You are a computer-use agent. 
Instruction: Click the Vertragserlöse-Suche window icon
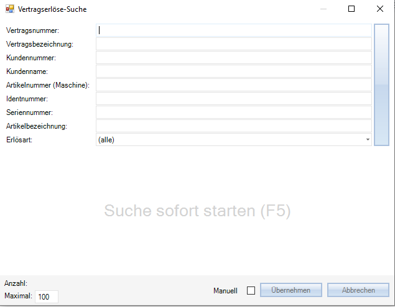(10, 9)
